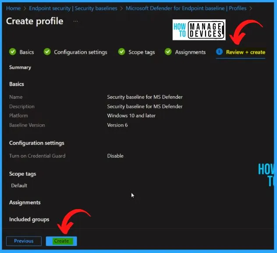Open Microsoft Defender for Endpoint baseline | Profiles breadcrumb
Viewport: 277px width, 253px height.
pos(186,8)
